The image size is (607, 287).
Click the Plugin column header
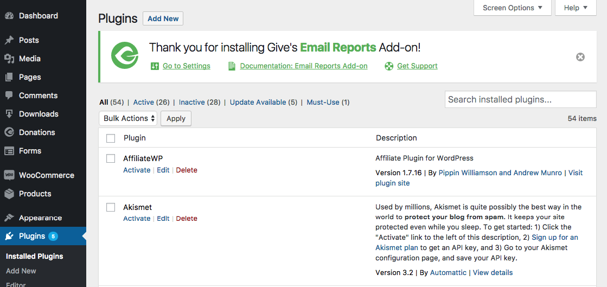tap(135, 138)
